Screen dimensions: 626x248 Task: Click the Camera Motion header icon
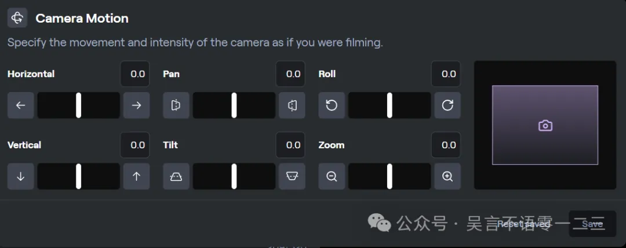click(x=17, y=18)
